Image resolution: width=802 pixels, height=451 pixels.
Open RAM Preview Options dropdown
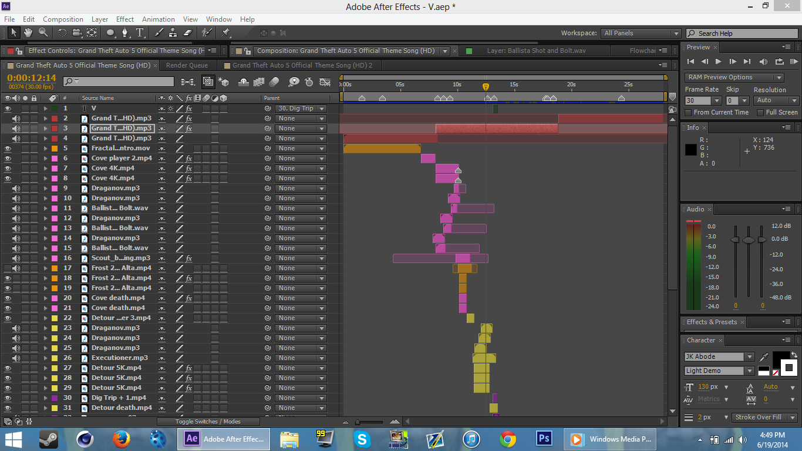click(734, 78)
